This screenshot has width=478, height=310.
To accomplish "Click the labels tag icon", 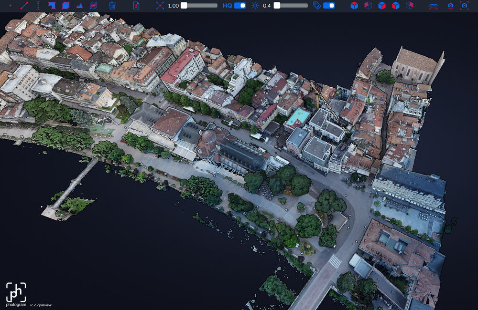I will click(317, 5).
